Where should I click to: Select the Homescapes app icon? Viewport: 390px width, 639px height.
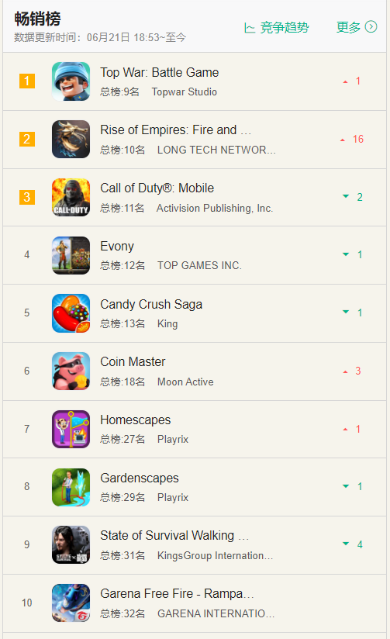[x=71, y=429]
